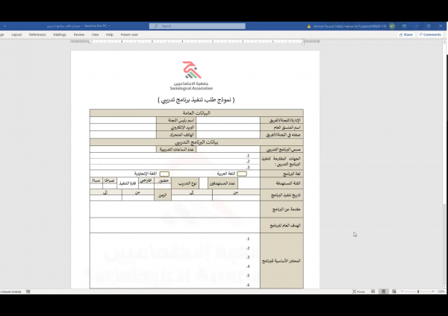The width and height of the screenshot is (448, 316).
Task: Click the yellow warning icon beside account name
Action: tap(309, 26)
